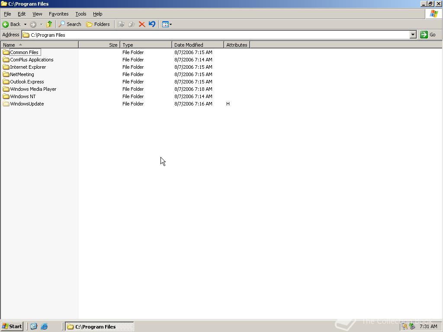Click the address bar folder icon
Screen dimensions: 443x332
[x=26, y=35]
